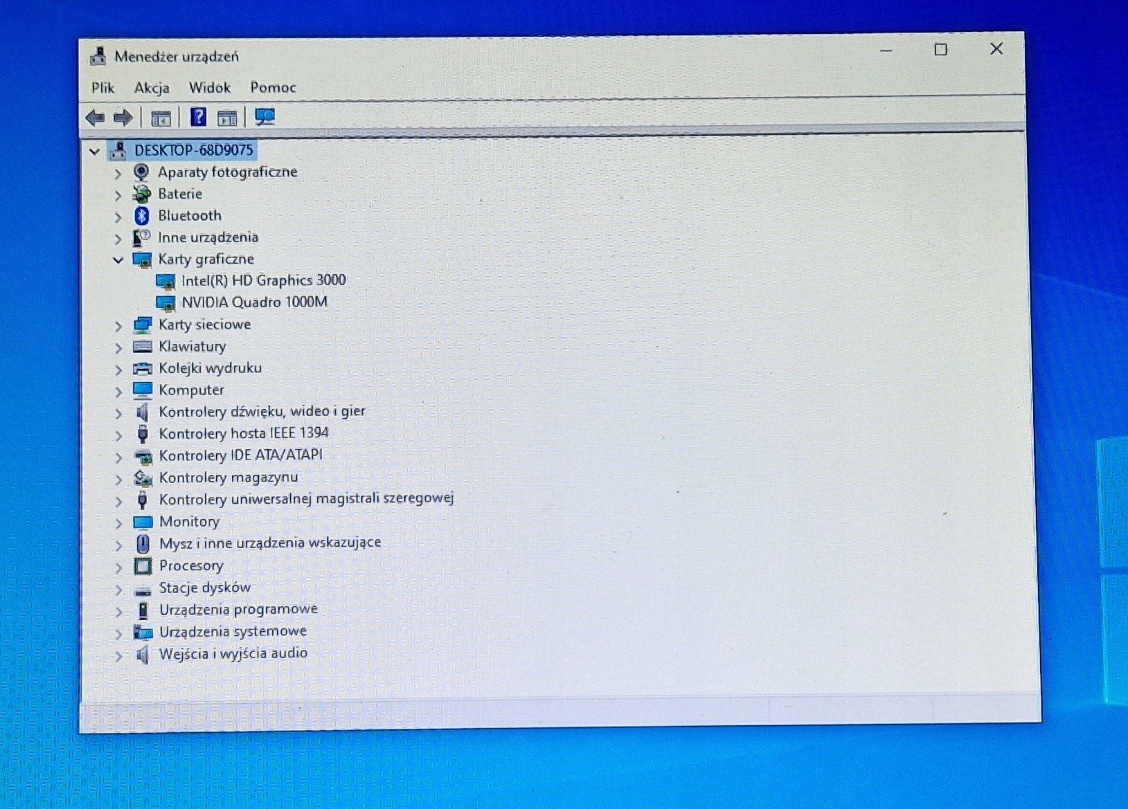Select Kontrolery IDE ATA/ATAPI text
The width and height of the screenshot is (1128, 809).
240,455
